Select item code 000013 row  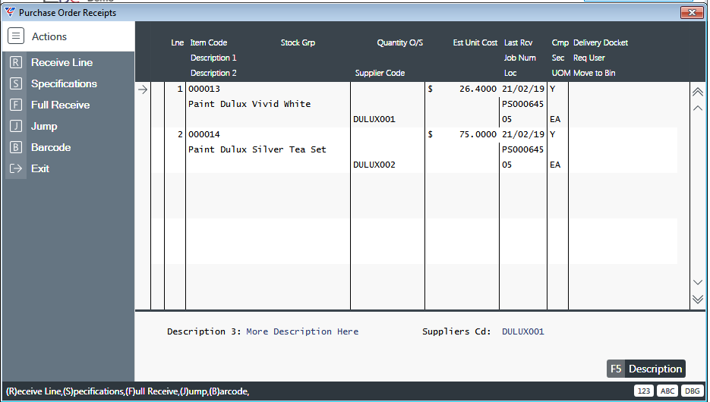204,89
